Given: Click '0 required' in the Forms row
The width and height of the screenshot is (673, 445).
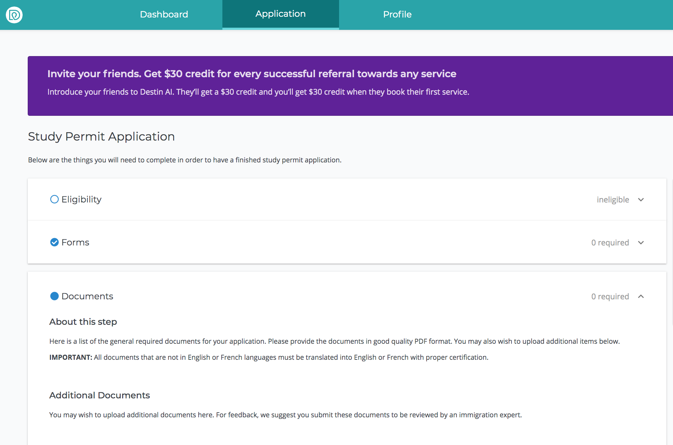Looking at the screenshot, I should point(610,243).
